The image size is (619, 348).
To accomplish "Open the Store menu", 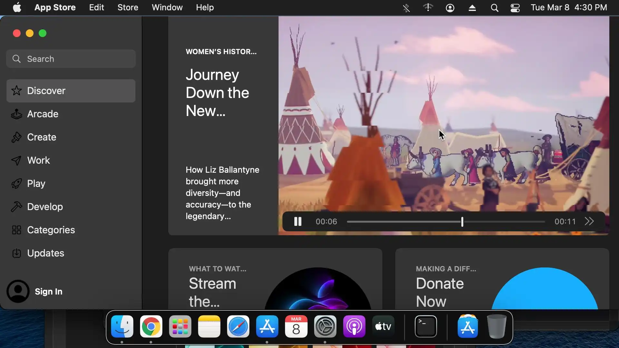I will tap(128, 7).
